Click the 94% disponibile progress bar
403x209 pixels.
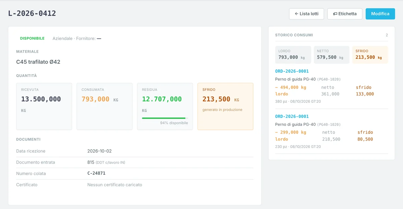click(165, 118)
